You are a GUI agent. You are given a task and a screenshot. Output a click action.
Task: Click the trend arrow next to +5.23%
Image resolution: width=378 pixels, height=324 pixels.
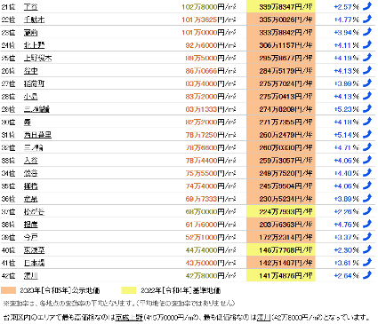[367, 109]
